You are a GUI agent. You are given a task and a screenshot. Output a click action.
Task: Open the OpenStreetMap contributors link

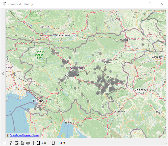pyautogui.click(x=25, y=135)
